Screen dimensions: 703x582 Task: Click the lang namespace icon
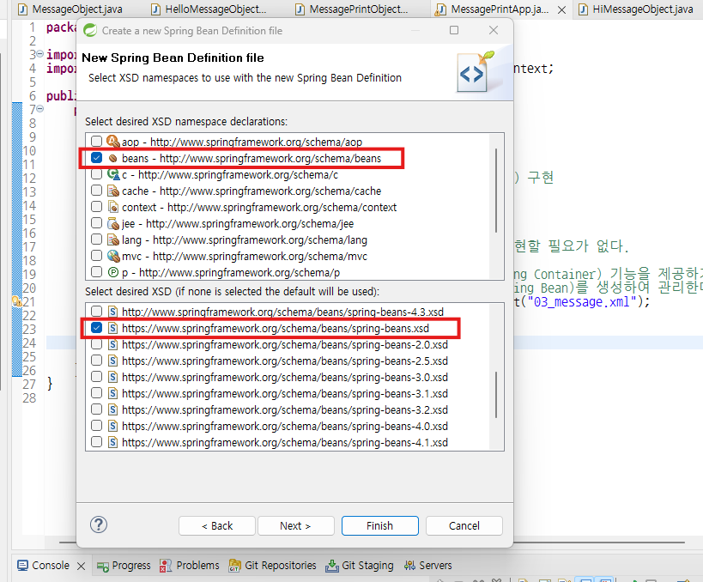tap(113, 239)
